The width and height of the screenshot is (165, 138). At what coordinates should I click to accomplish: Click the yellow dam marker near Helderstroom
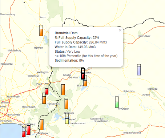click(67, 118)
